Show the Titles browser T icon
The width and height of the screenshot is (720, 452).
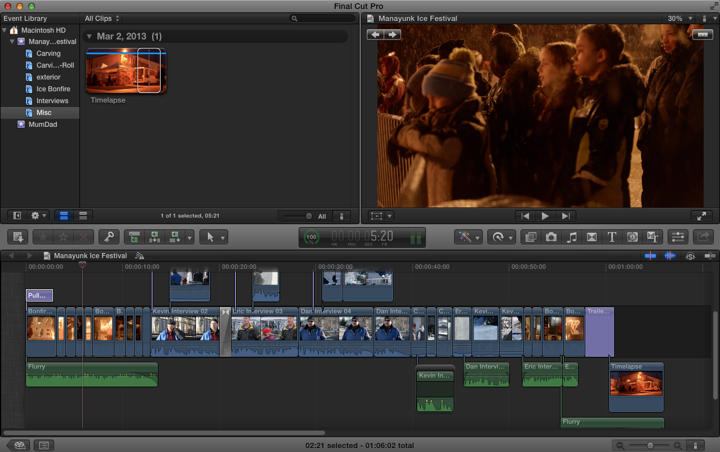[x=612, y=237]
